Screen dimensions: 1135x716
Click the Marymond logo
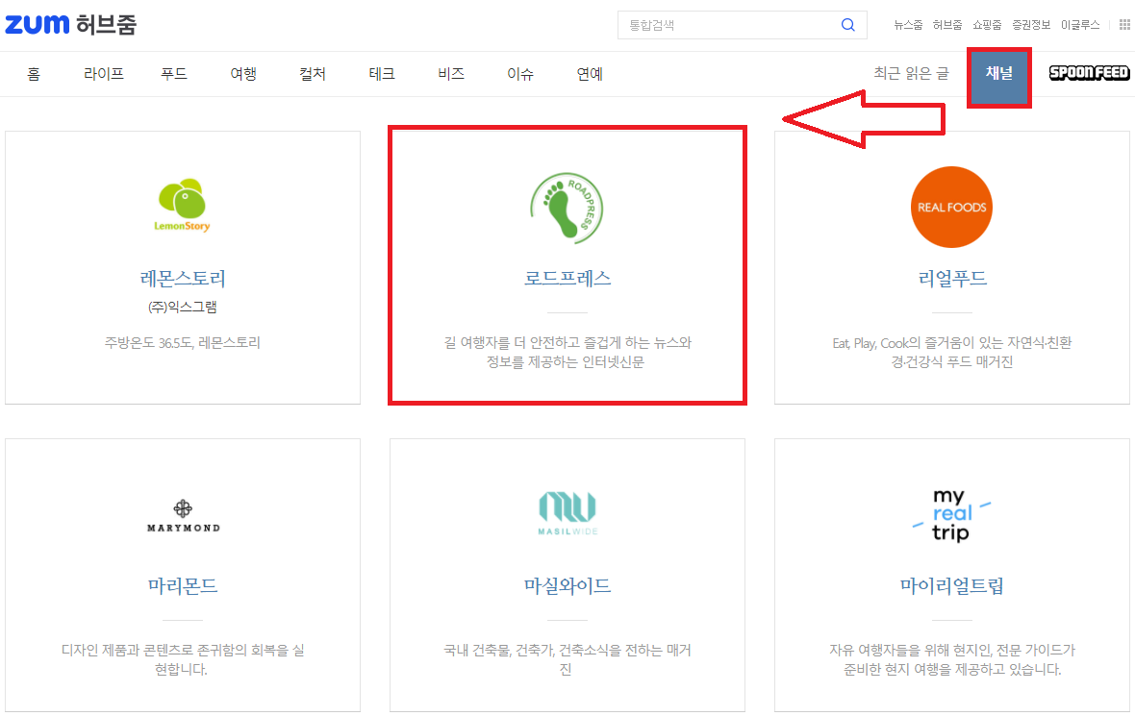[183, 515]
